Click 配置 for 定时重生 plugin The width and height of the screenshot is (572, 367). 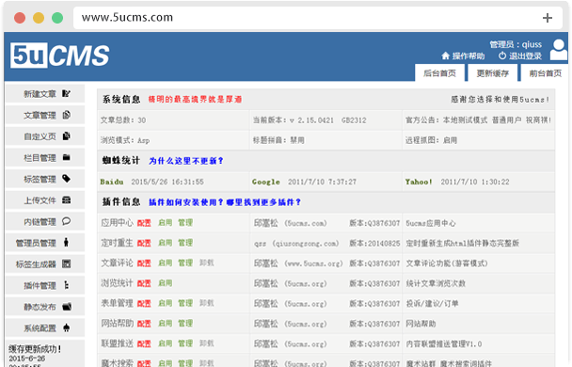coord(144,243)
